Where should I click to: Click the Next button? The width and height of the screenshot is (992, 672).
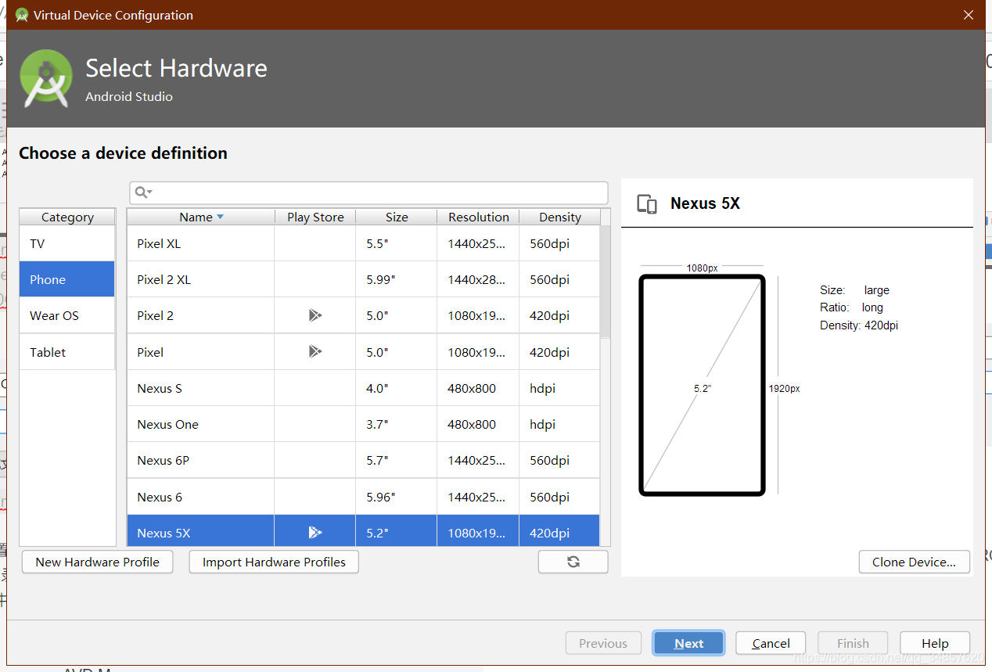click(688, 643)
